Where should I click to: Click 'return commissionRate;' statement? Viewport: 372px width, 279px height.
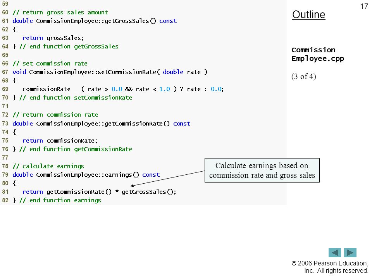pos(60,141)
